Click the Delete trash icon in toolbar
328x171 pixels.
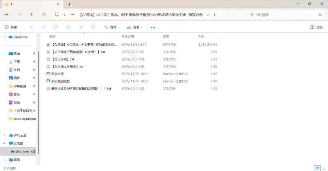93,27
